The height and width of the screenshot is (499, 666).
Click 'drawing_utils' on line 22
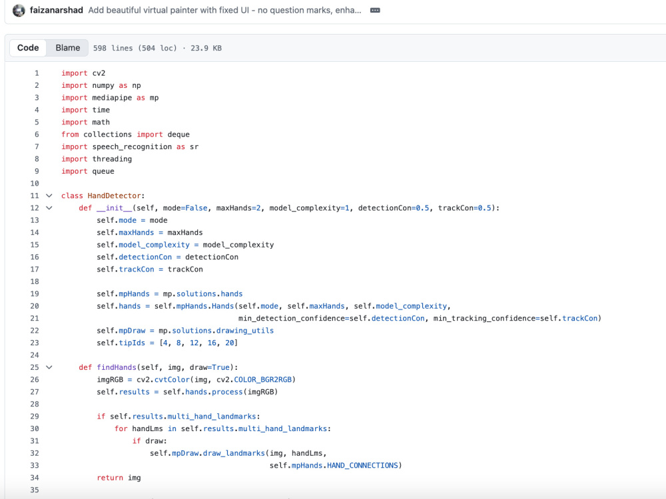(x=245, y=331)
